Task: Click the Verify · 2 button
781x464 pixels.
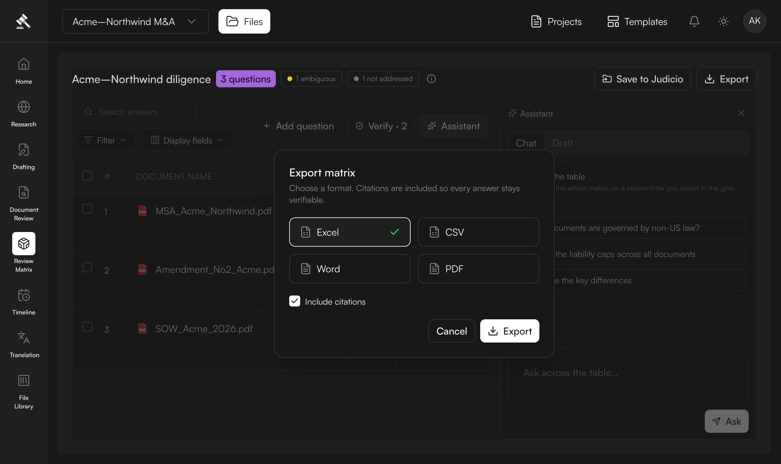Action: pyautogui.click(x=381, y=126)
